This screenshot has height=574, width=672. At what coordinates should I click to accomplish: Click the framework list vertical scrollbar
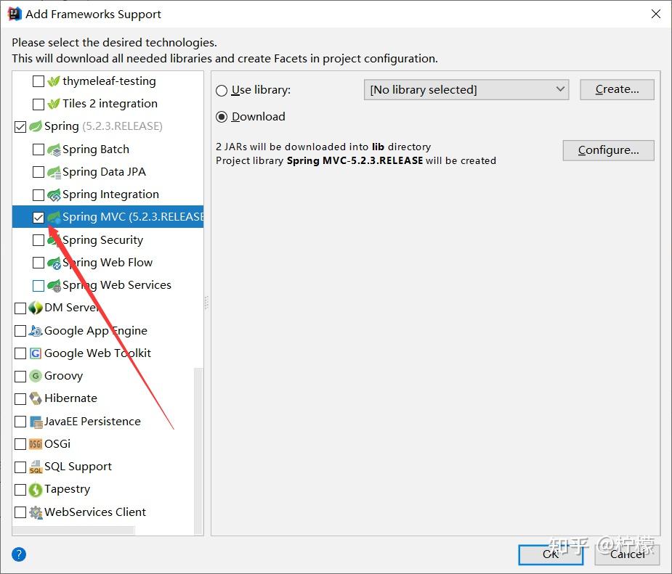pyautogui.click(x=198, y=451)
